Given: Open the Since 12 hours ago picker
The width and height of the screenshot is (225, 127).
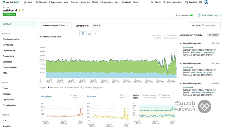Looking at the screenshot, I should click(210, 15).
